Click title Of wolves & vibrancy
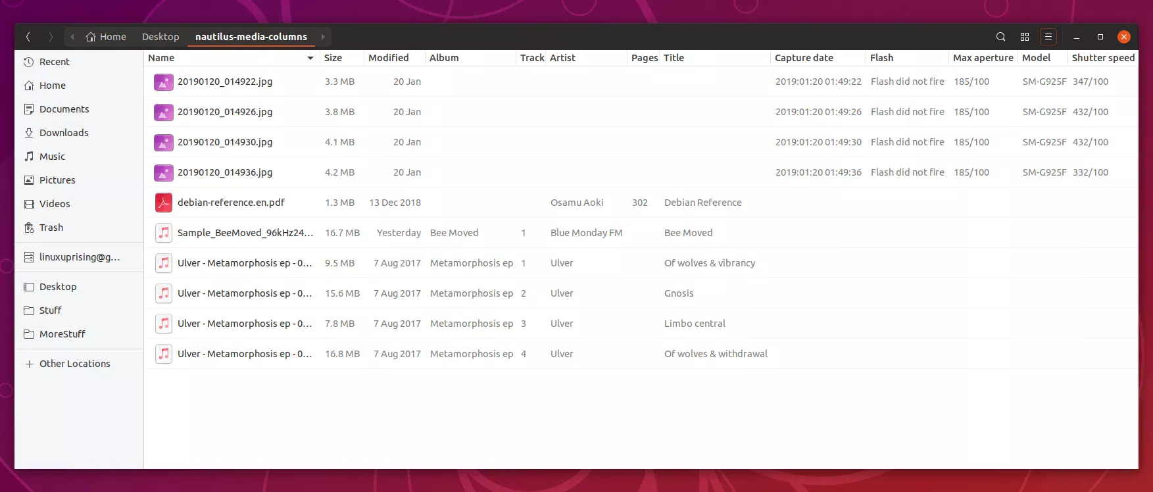Viewport: 1153px width, 492px height. coord(710,263)
